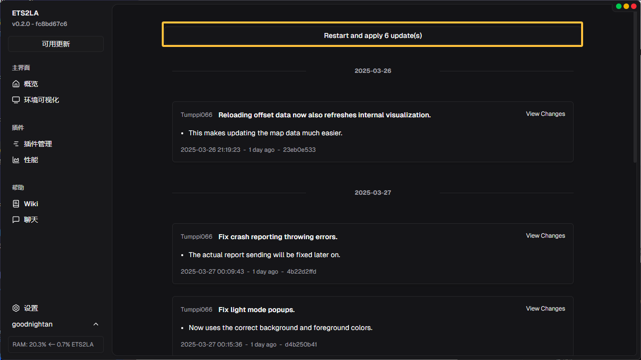The image size is (641, 360).
Task: Click title 'Reloading offset data now also refreshes'
Action: [x=324, y=115]
